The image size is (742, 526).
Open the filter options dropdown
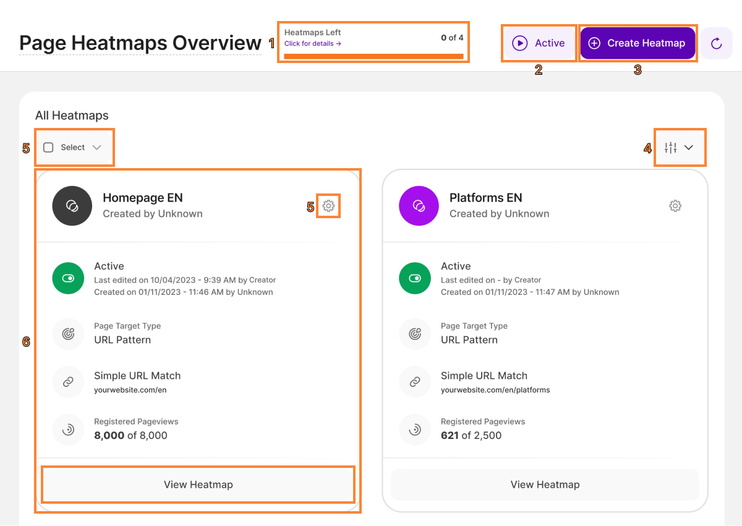pyautogui.click(x=678, y=148)
